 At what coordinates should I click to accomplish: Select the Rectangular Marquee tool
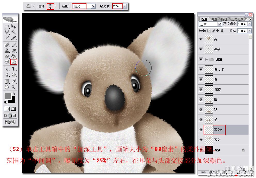(x=7, y=27)
